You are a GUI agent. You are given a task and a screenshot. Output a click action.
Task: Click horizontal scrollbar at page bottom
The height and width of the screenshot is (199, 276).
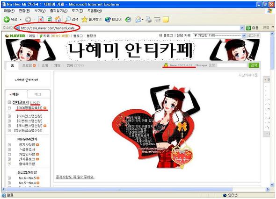pyautogui.click(x=135, y=189)
